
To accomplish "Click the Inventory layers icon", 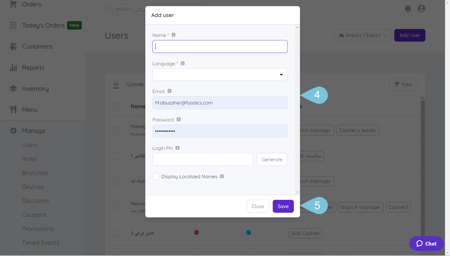I will point(13,89).
